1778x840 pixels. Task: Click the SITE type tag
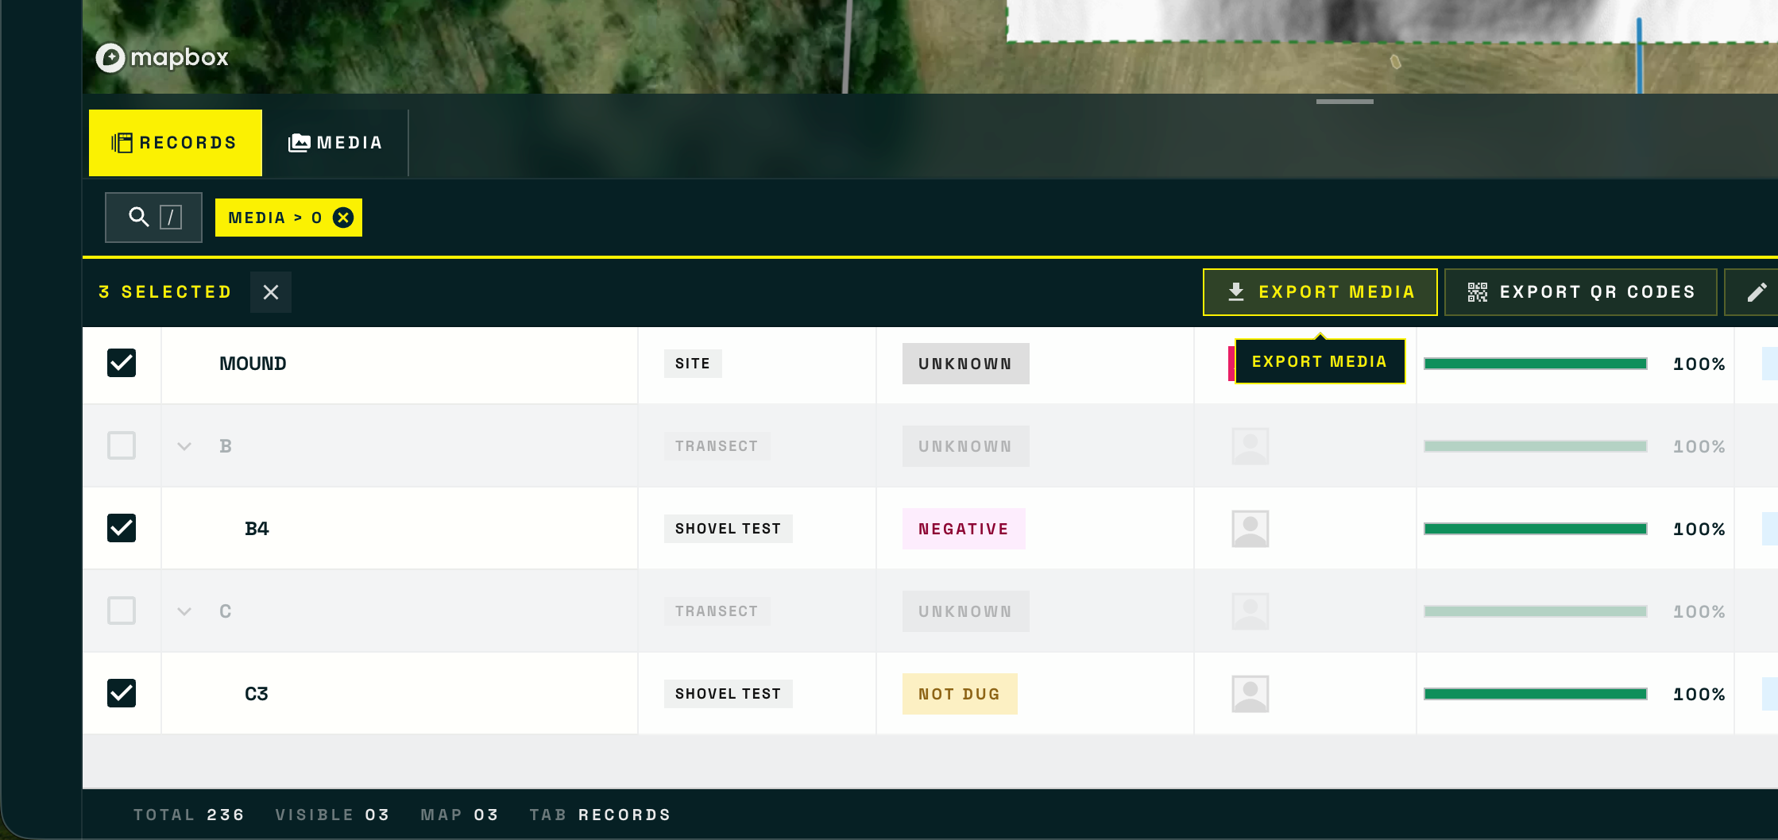click(693, 364)
